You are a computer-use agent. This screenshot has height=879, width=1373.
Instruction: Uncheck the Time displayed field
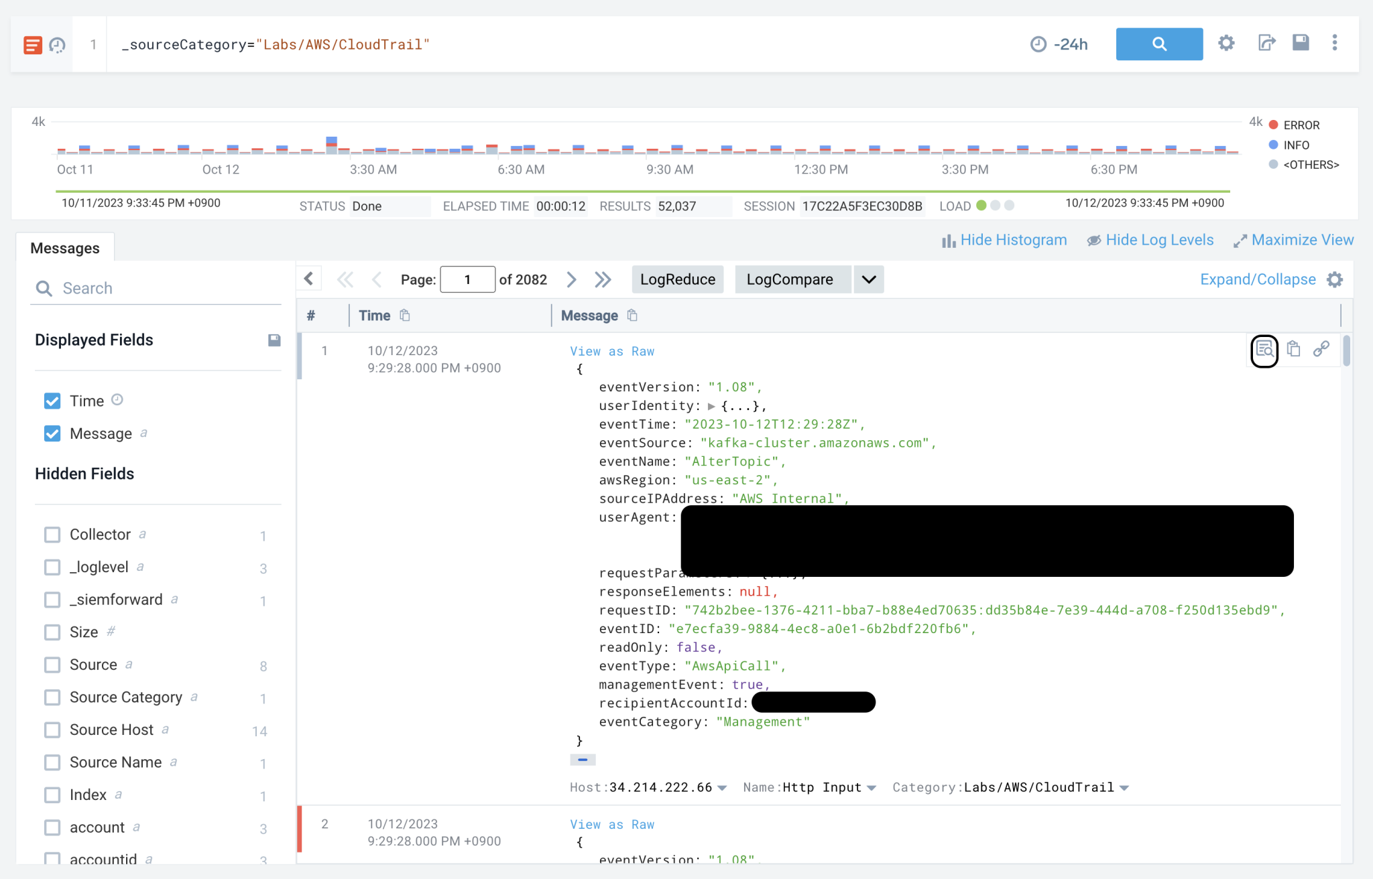52,401
